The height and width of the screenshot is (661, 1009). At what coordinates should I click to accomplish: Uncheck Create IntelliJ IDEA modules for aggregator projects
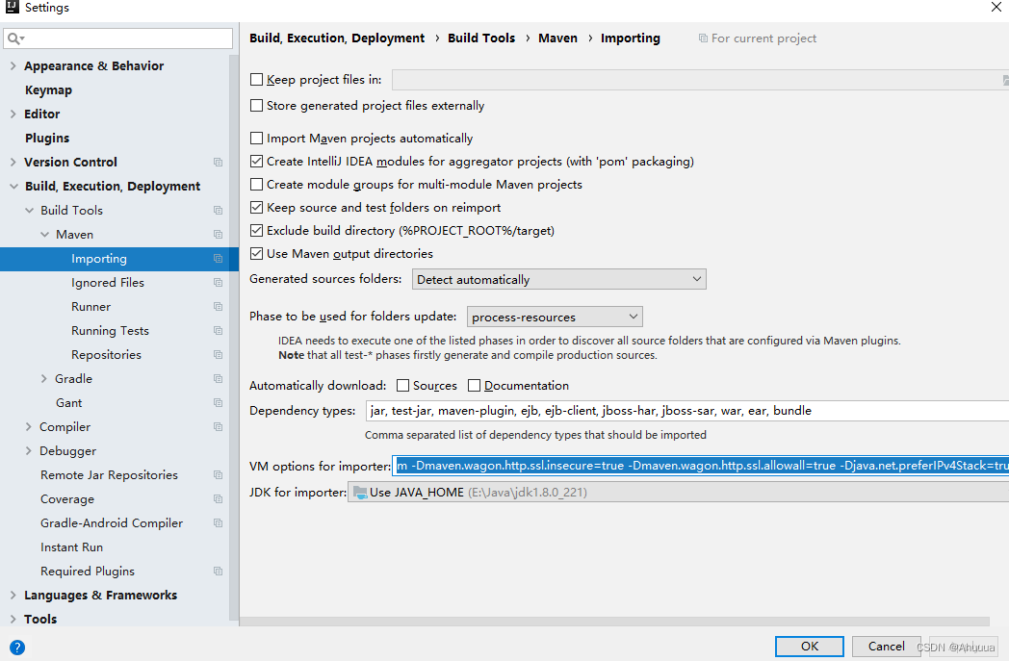[x=256, y=161]
